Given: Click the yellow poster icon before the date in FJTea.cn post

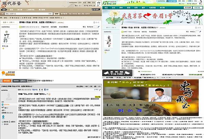Looking at the screenshot, I should click(122, 32).
